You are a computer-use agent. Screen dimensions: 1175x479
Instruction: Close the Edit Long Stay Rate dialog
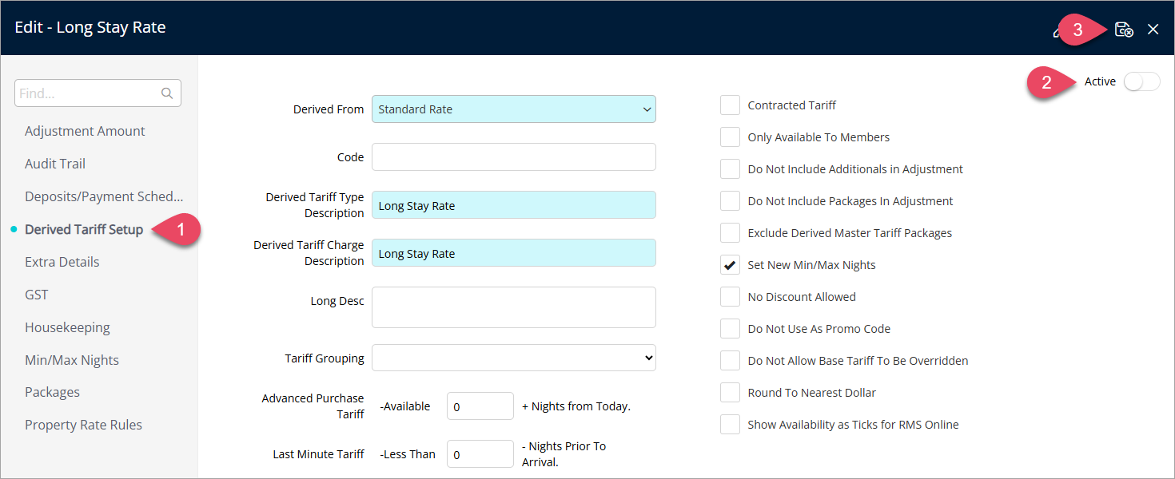pos(1153,30)
